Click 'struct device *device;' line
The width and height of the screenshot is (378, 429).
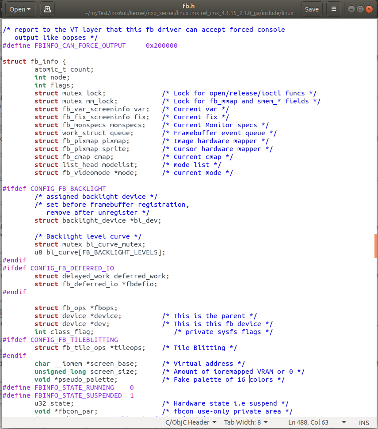[78, 315]
